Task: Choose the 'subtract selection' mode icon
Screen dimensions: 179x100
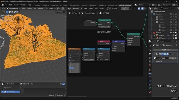Action: [x=12, y=12]
